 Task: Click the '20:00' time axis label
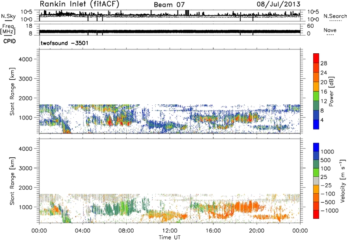tap(257, 231)
